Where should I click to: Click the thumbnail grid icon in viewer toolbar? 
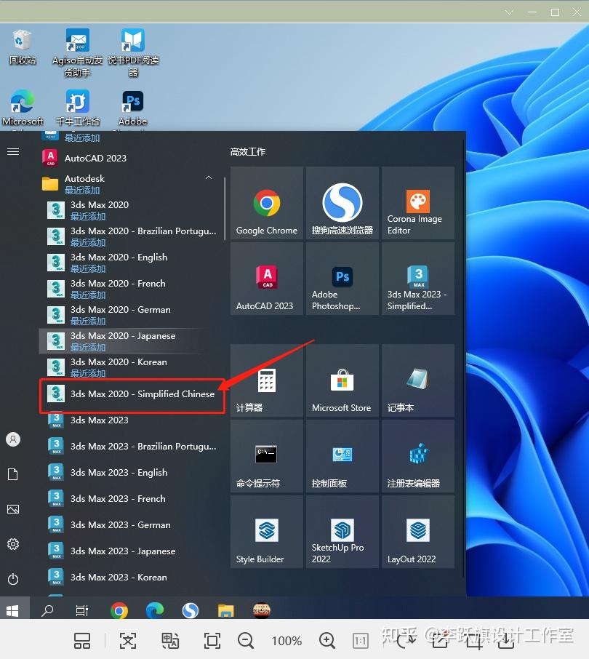click(82, 641)
